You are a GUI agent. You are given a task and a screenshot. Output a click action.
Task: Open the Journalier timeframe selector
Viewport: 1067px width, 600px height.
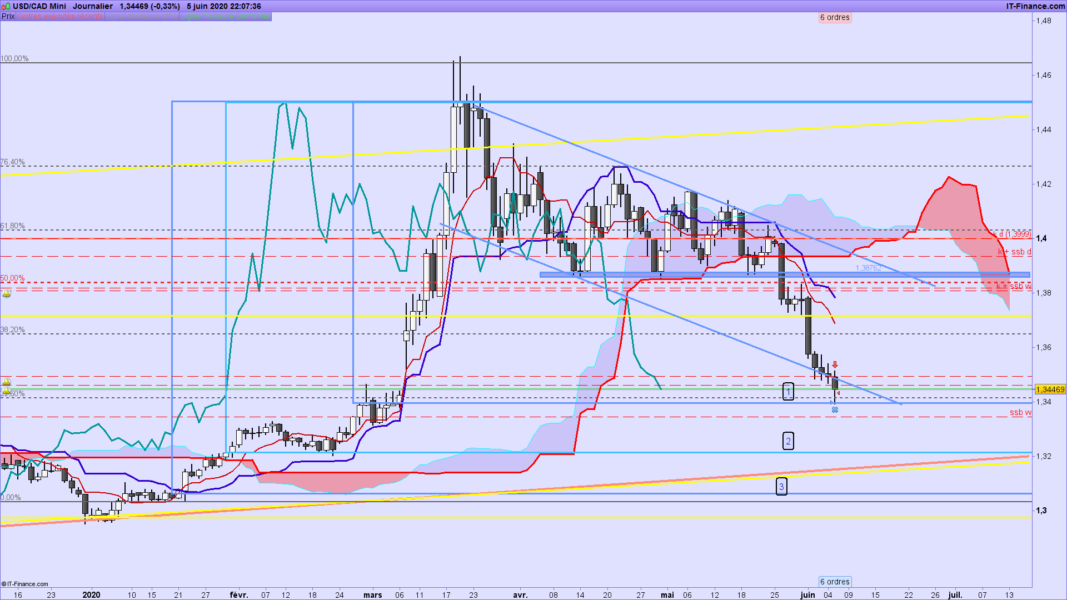[93, 6]
